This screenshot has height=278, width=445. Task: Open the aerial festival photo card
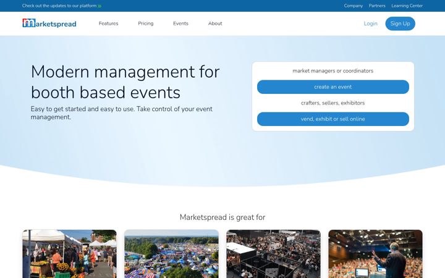[x=171, y=254]
